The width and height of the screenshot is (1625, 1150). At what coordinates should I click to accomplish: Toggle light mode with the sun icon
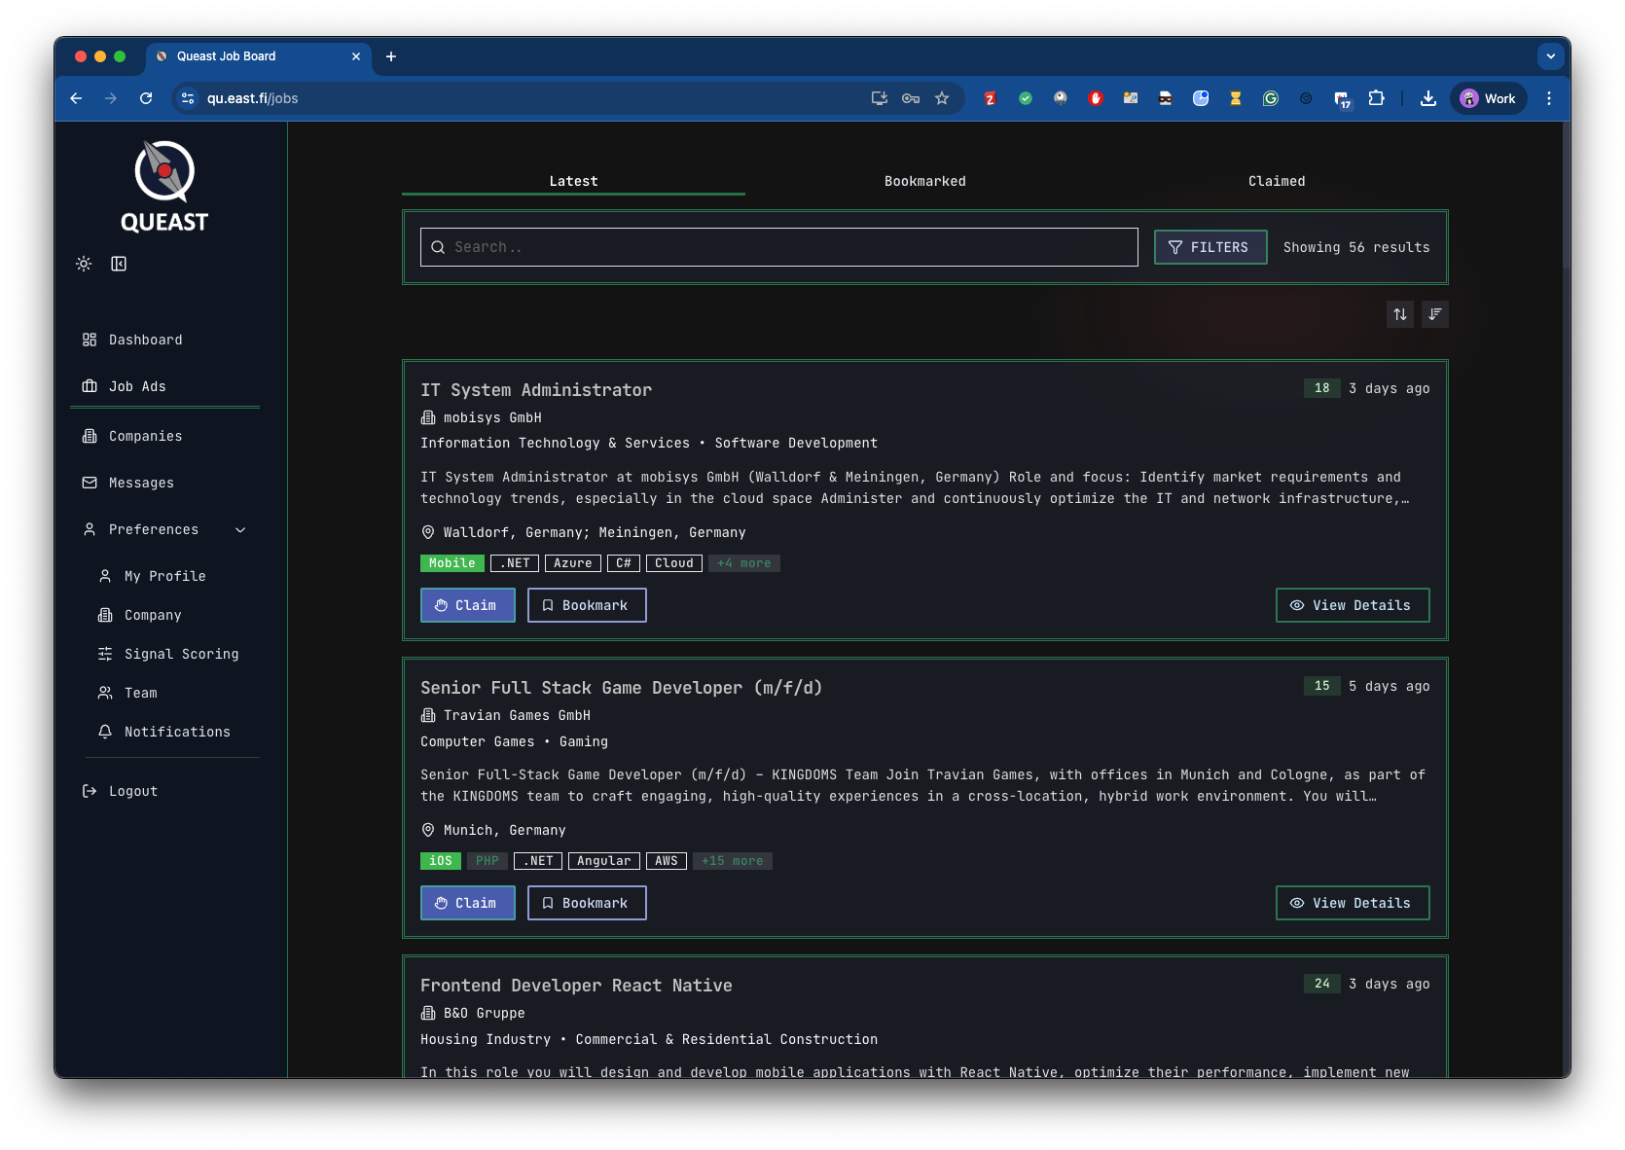tap(83, 263)
